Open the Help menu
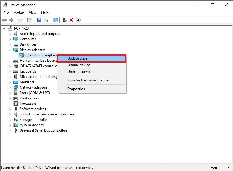The image size is (233, 171). click(x=45, y=13)
